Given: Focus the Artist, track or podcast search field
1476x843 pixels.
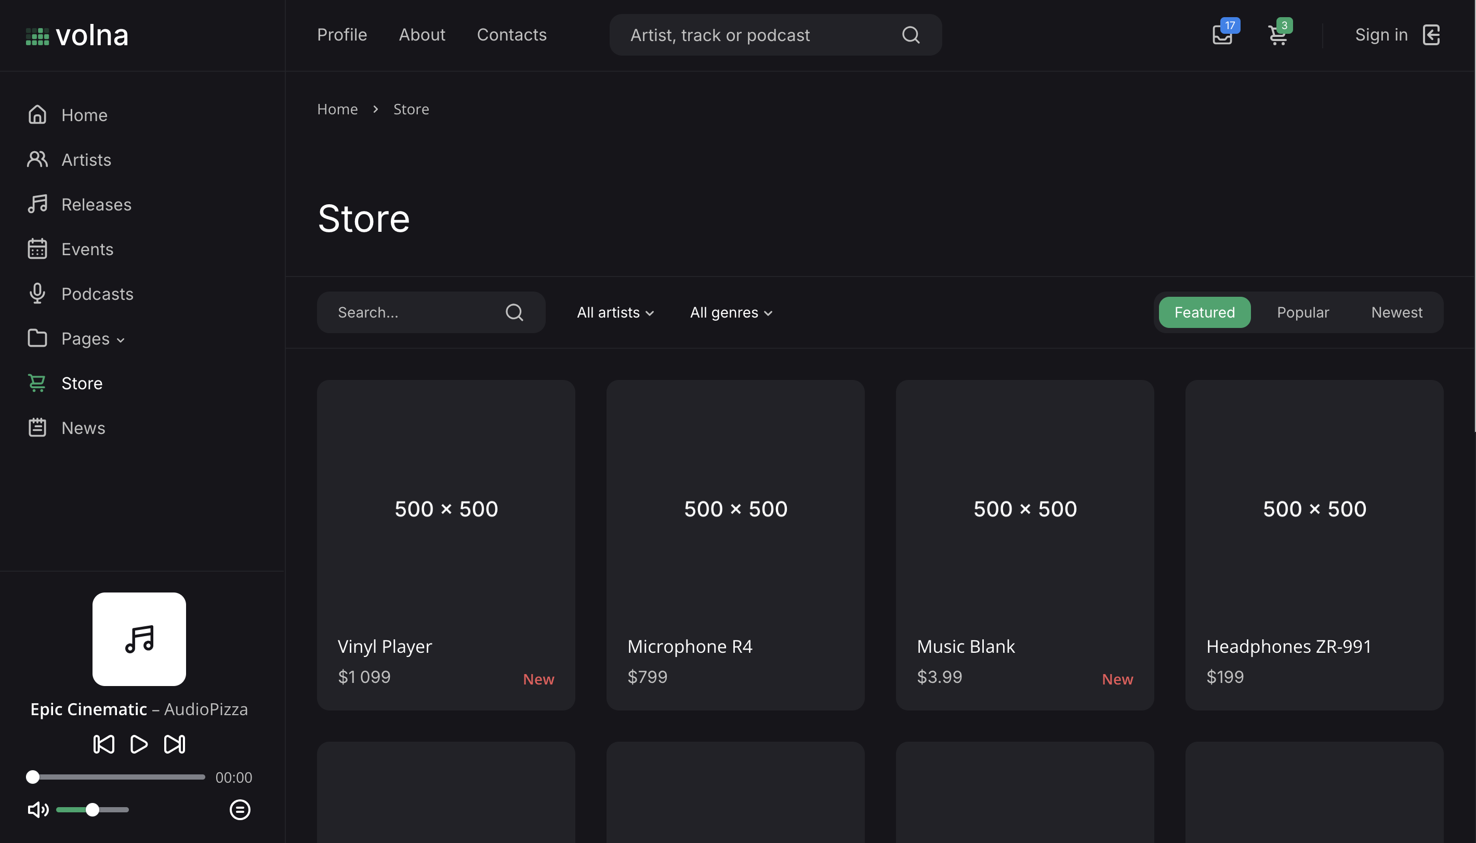Looking at the screenshot, I should [x=775, y=35].
